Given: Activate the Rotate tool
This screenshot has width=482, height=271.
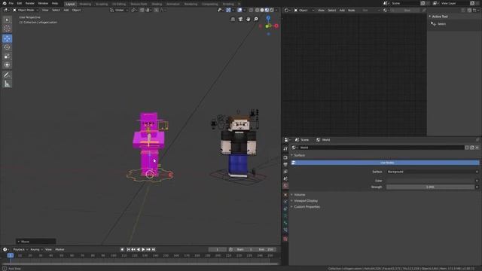Looking at the screenshot, I should coord(7,47).
